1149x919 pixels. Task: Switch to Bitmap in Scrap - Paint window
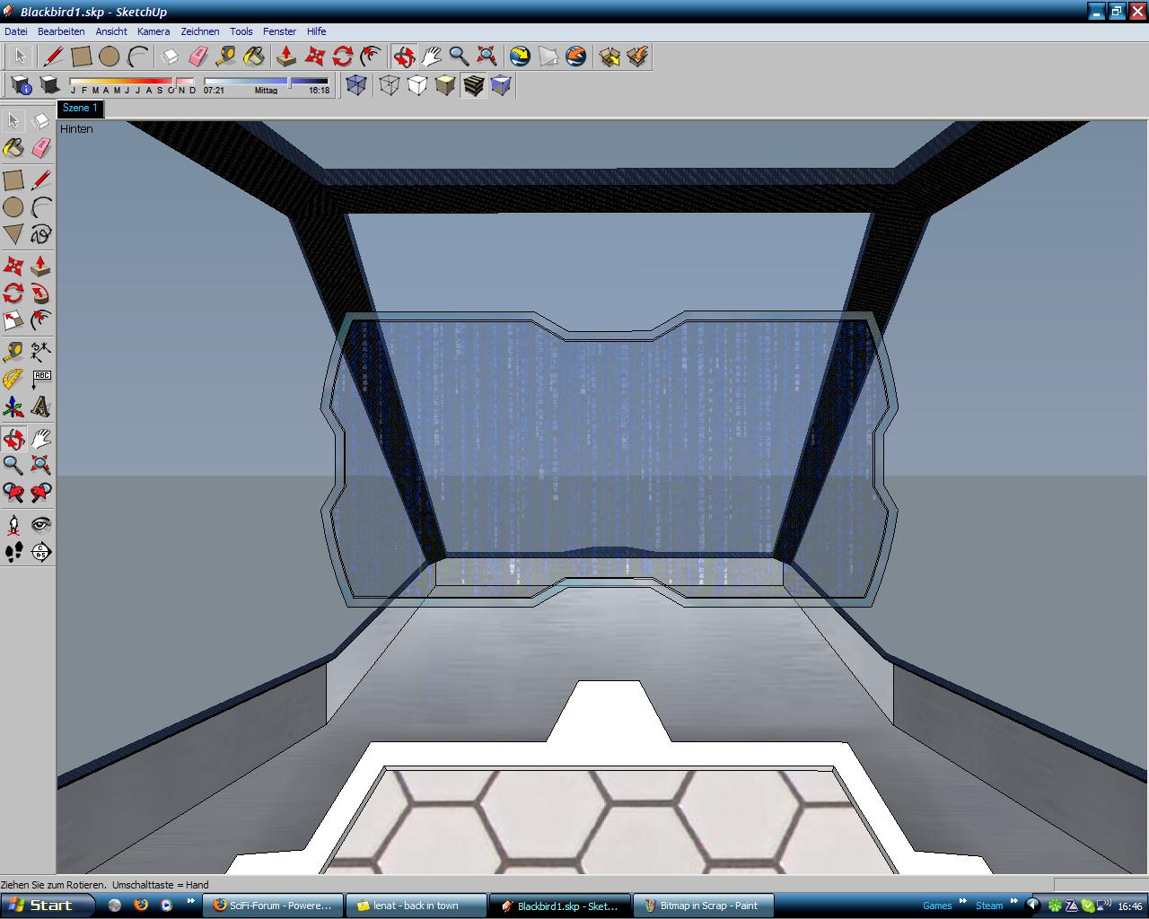tap(703, 906)
